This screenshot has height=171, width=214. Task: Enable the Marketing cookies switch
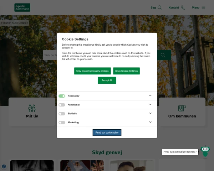(62, 123)
